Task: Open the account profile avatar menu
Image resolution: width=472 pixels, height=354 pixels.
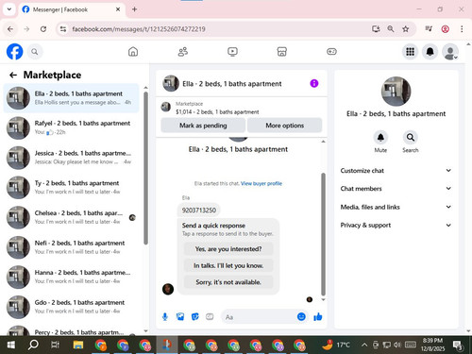Action: [x=450, y=52]
